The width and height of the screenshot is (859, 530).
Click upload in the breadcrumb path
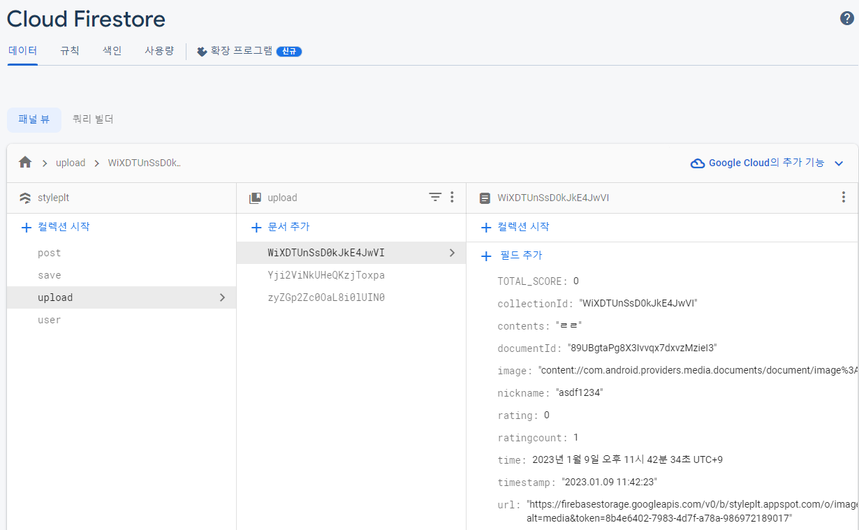[71, 163]
